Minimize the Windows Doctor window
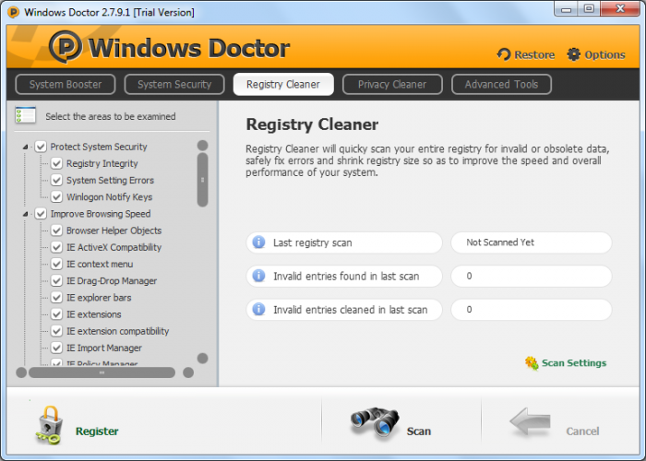This screenshot has width=646, height=461. point(566,8)
